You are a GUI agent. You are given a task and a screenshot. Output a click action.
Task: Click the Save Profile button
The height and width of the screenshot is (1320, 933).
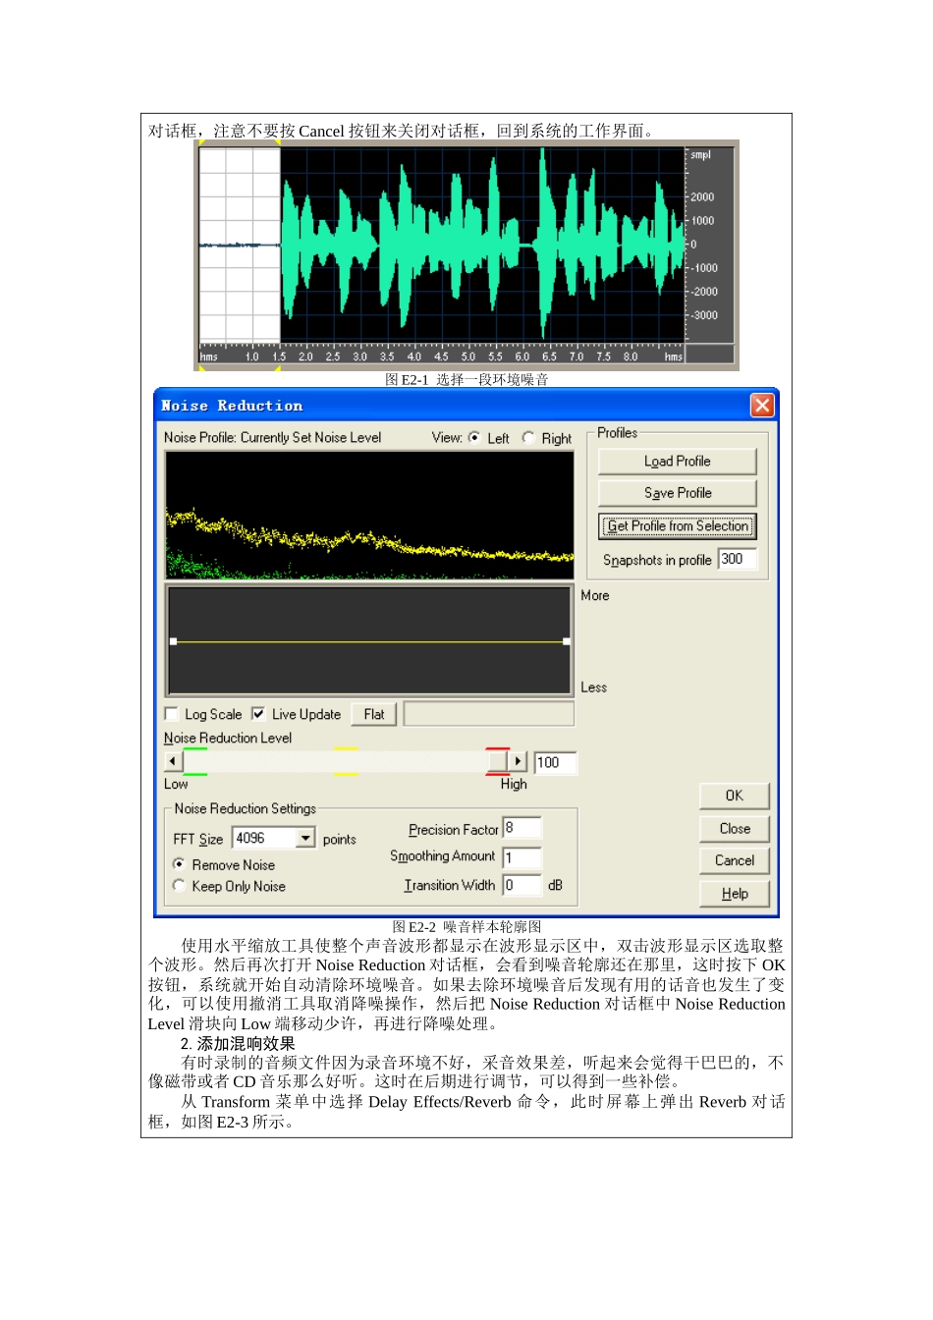pyautogui.click(x=678, y=493)
